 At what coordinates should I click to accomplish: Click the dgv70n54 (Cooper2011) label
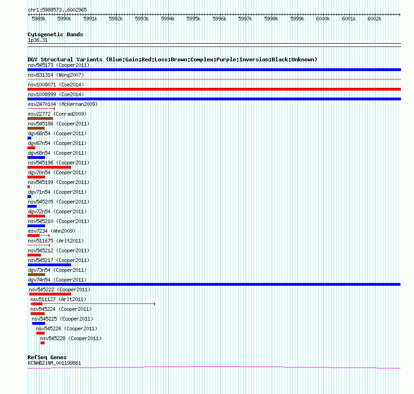point(57,172)
